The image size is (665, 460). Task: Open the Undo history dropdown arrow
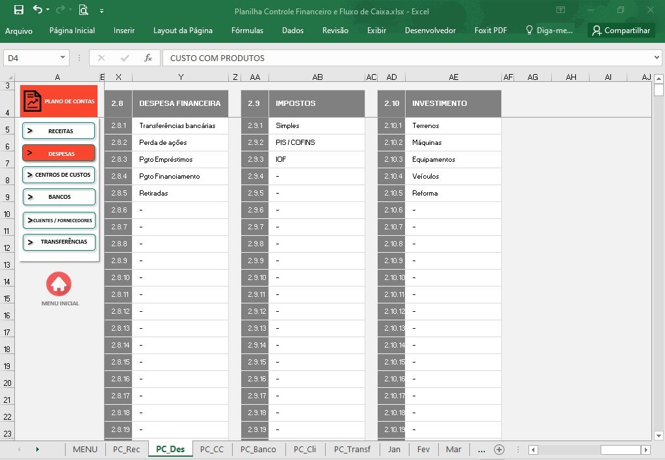[47, 9]
